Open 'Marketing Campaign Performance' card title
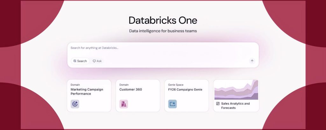 click(87, 91)
